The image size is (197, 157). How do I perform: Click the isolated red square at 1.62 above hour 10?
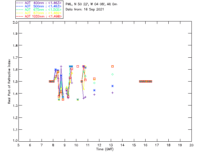click(78, 66)
